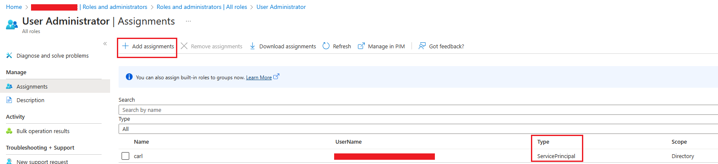
Task: Open the ellipsis menu beside Assignments title
Action: click(188, 21)
